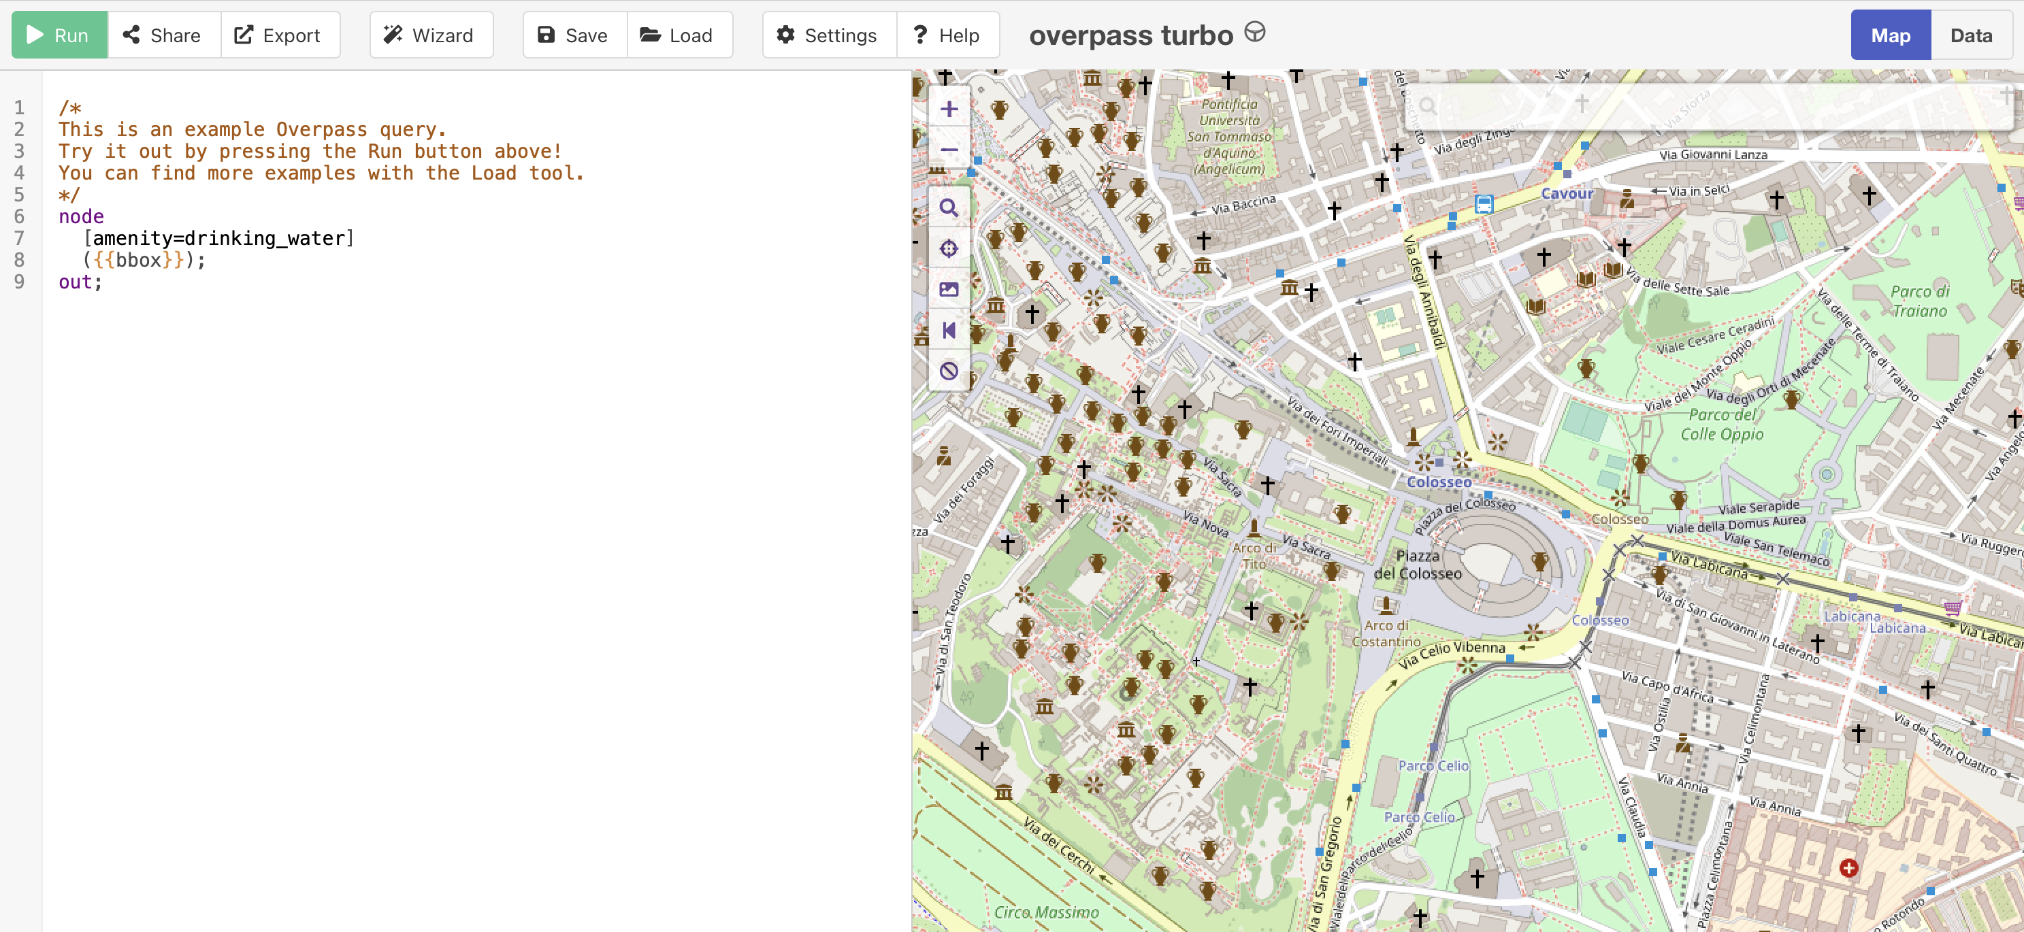2024x932 pixels.
Task: Click the manually select bbox image icon
Action: tap(948, 290)
